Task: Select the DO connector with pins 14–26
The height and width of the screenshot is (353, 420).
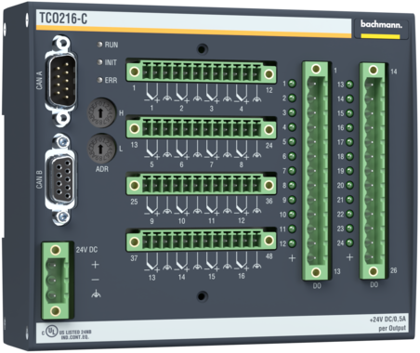Action: pyautogui.click(x=373, y=170)
